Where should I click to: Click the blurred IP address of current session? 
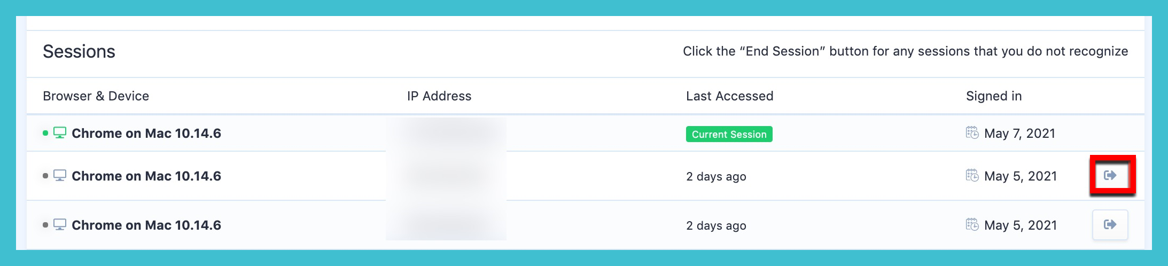pyautogui.click(x=446, y=134)
